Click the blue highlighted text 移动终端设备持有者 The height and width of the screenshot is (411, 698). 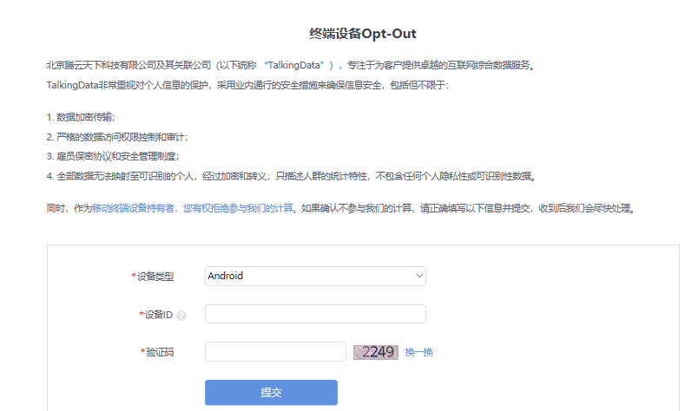[133, 208]
